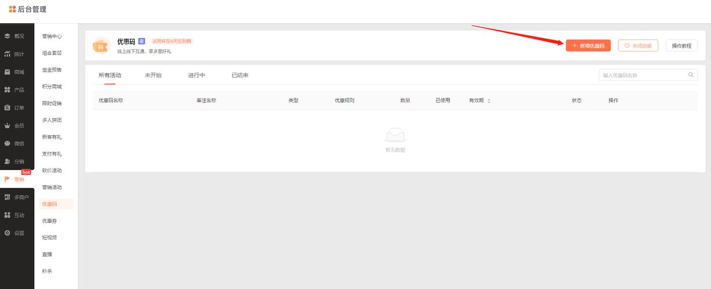The height and width of the screenshot is (289, 711).
Task: Open the 互动 interaction sidebar icon
Action: (7, 215)
